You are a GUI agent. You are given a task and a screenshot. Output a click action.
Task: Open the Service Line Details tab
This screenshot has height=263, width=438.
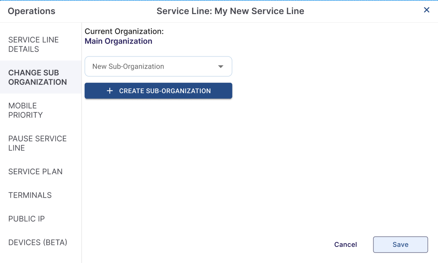click(34, 44)
